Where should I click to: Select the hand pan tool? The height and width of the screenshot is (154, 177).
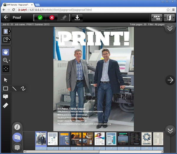(x=6, y=52)
